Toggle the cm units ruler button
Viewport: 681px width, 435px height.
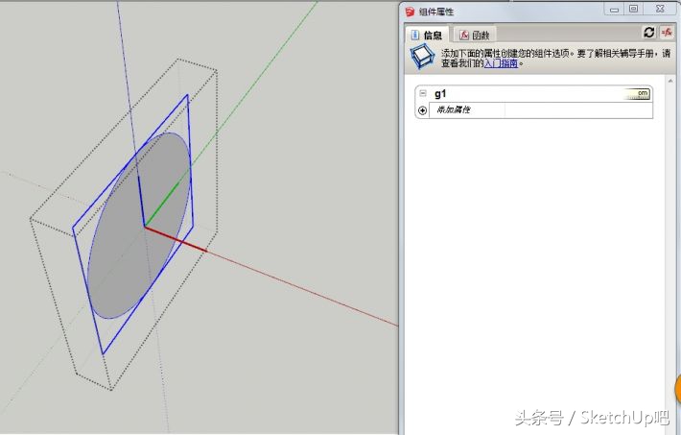[637, 93]
